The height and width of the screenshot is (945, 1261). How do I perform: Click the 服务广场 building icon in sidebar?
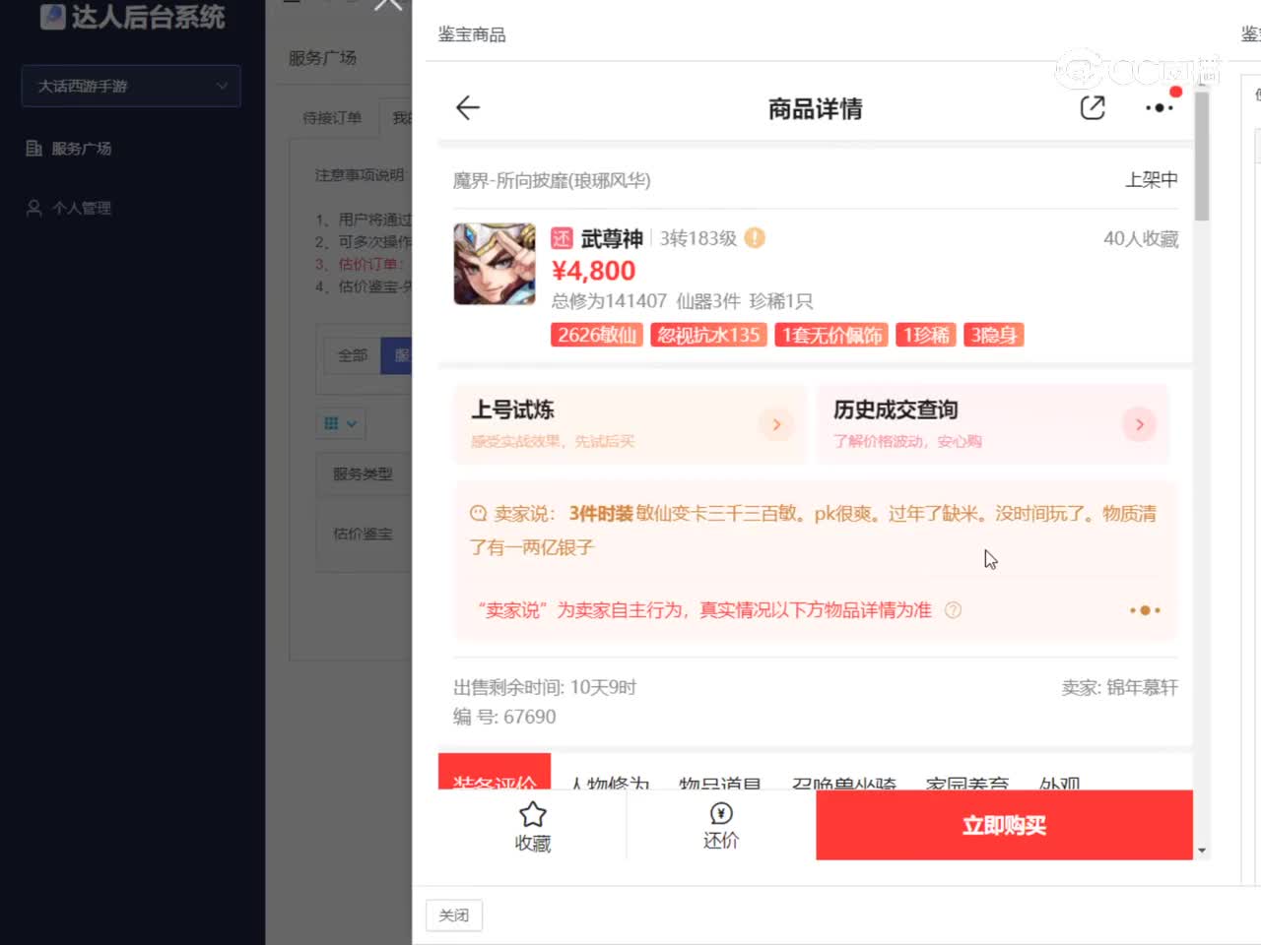[33, 149]
